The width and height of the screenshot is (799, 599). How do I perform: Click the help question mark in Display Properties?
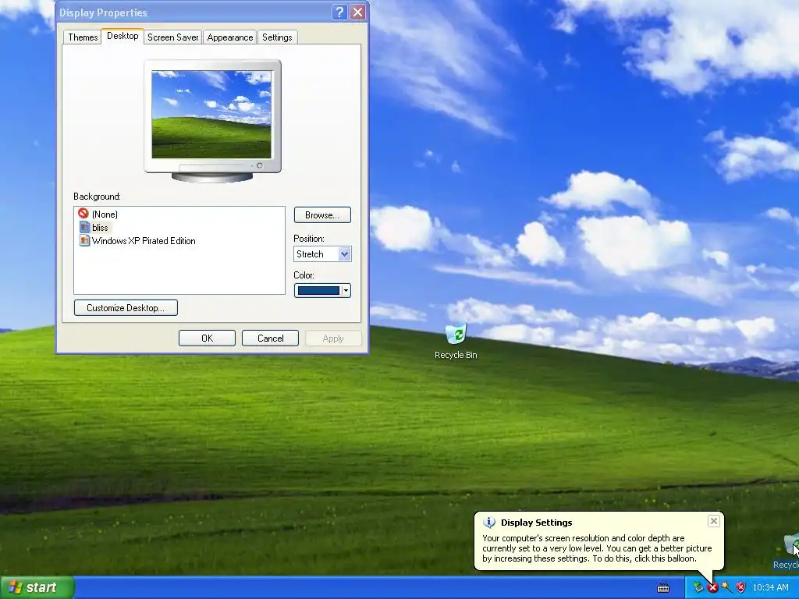pos(340,12)
